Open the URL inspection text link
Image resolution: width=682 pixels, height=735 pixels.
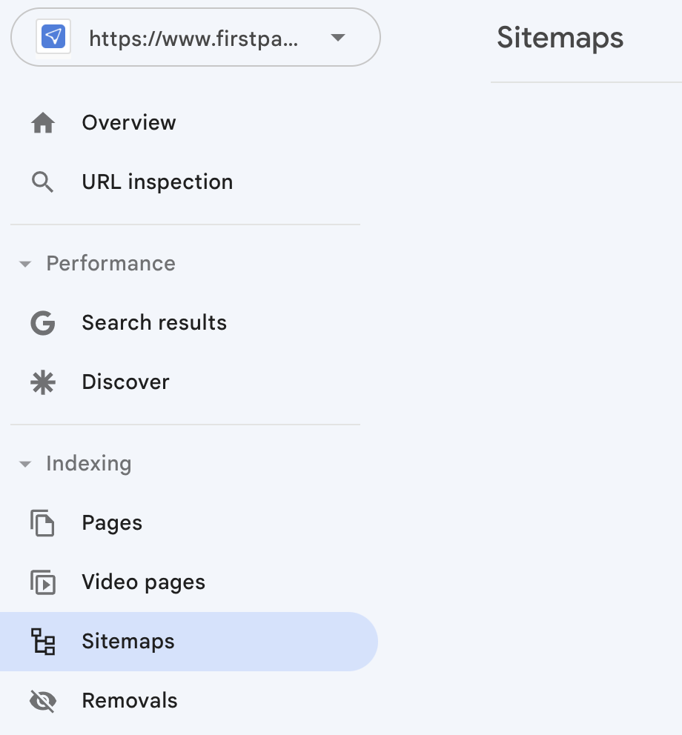(157, 182)
